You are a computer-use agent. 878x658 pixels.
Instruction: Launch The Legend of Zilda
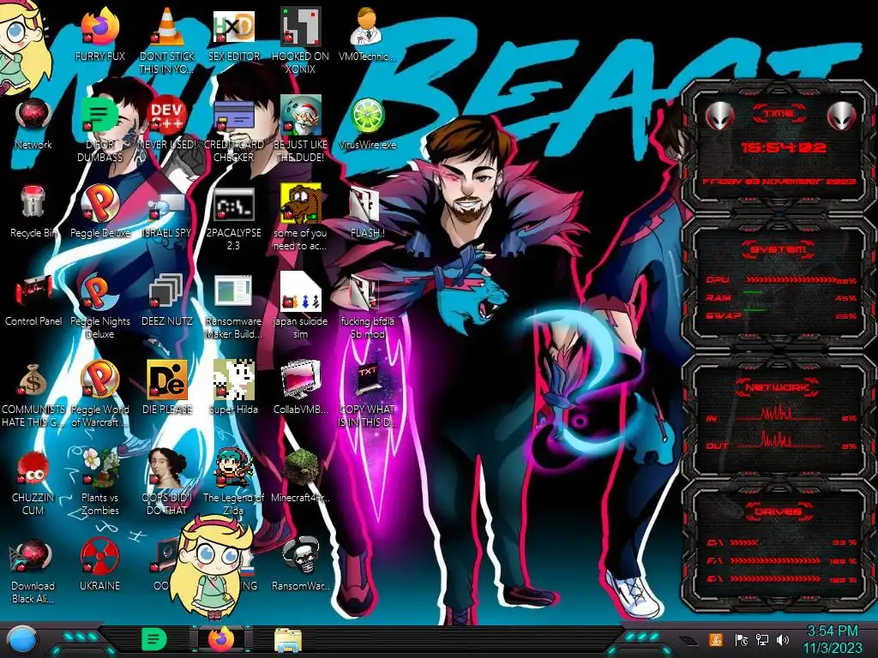pyautogui.click(x=233, y=468)
